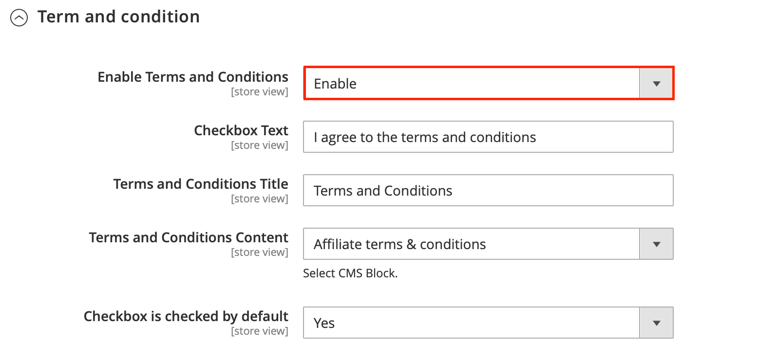Click the Select CMS Block hint text
The height and width of the screenshot is (361, 758).
pyautogui.click(x=350, y=273)
